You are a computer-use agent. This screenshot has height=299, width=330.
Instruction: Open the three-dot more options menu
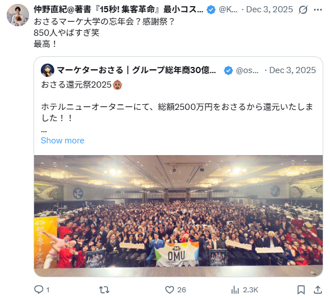318,9
